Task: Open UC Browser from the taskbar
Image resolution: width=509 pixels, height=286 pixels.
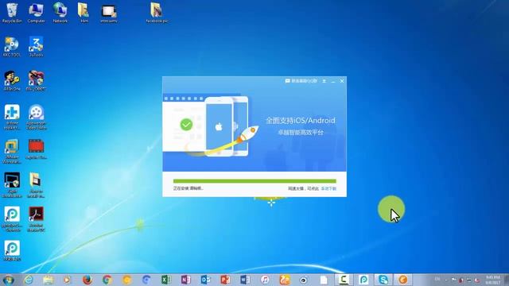Action: coord(285,280)
